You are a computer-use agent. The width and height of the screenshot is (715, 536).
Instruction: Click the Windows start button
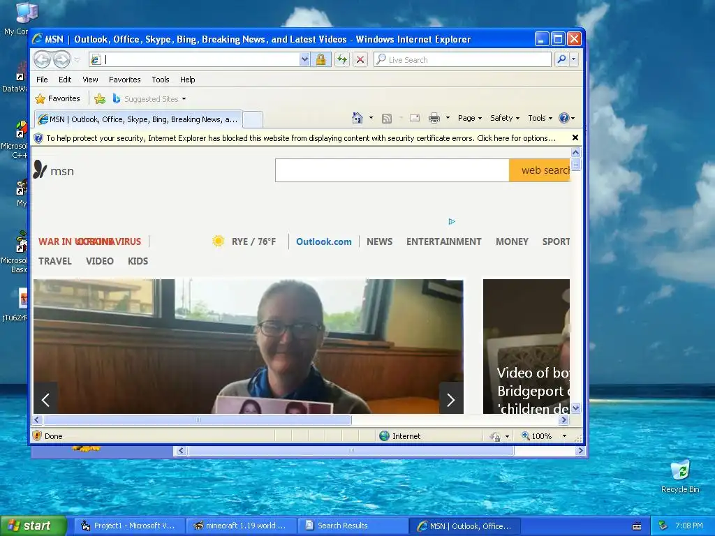pyautogui.click(x=34, y=526)
